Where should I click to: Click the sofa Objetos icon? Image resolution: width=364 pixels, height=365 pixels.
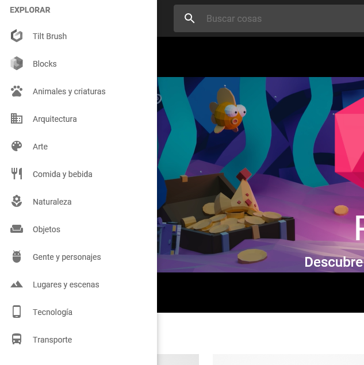[x=17, y=229]
